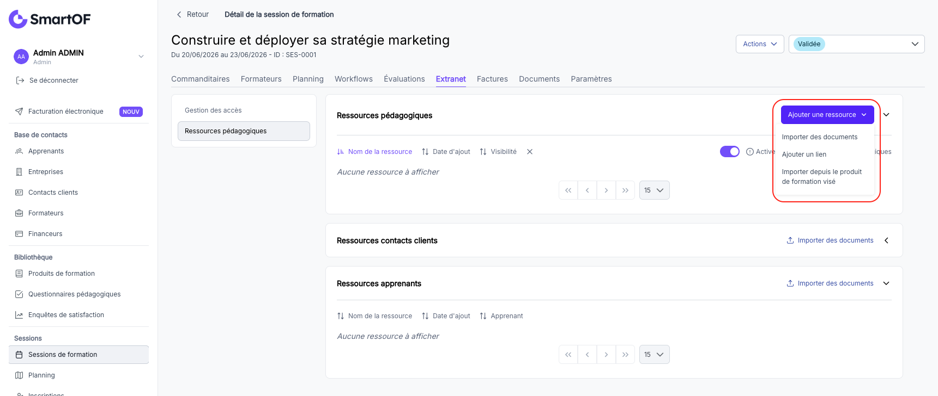Click the Formateurs briefcase icon in sidebar
This screenshot has height=396, width=938.
coord(19,213)
